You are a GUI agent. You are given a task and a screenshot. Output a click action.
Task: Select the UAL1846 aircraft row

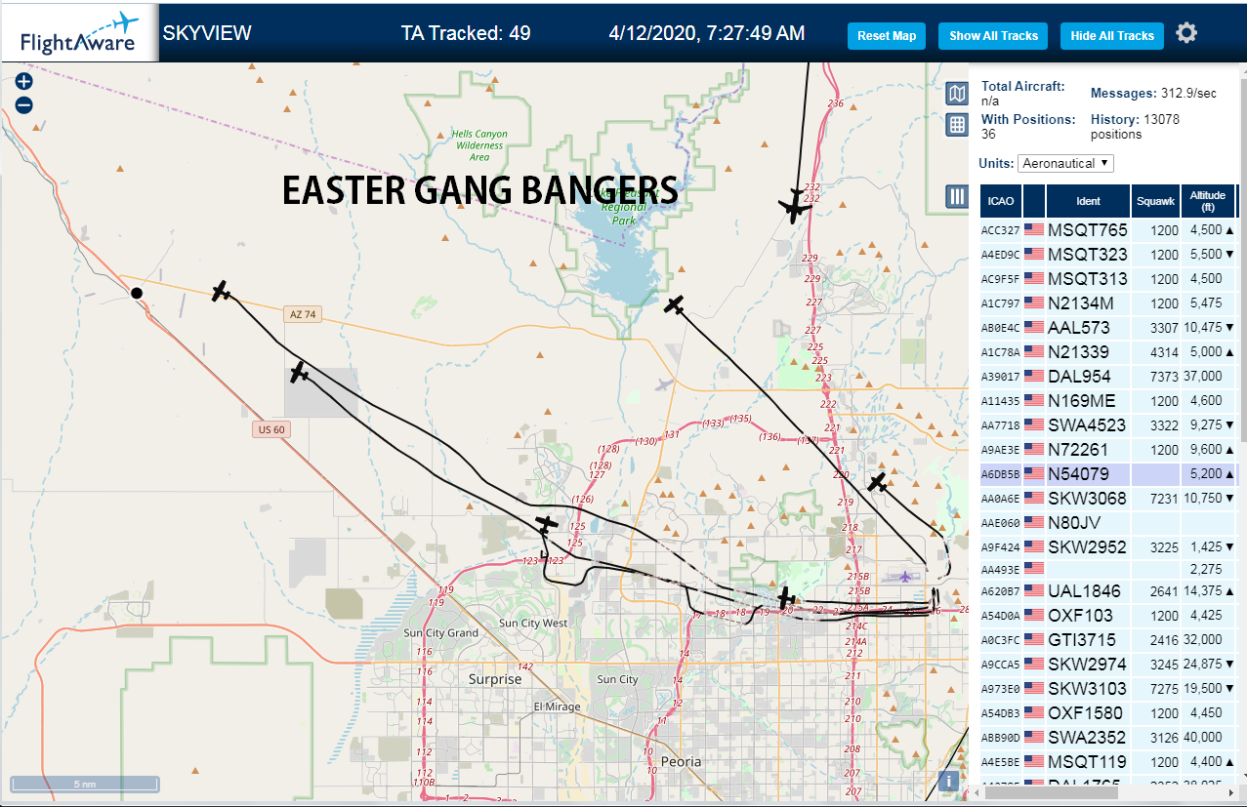click(x=1108, y=590)
